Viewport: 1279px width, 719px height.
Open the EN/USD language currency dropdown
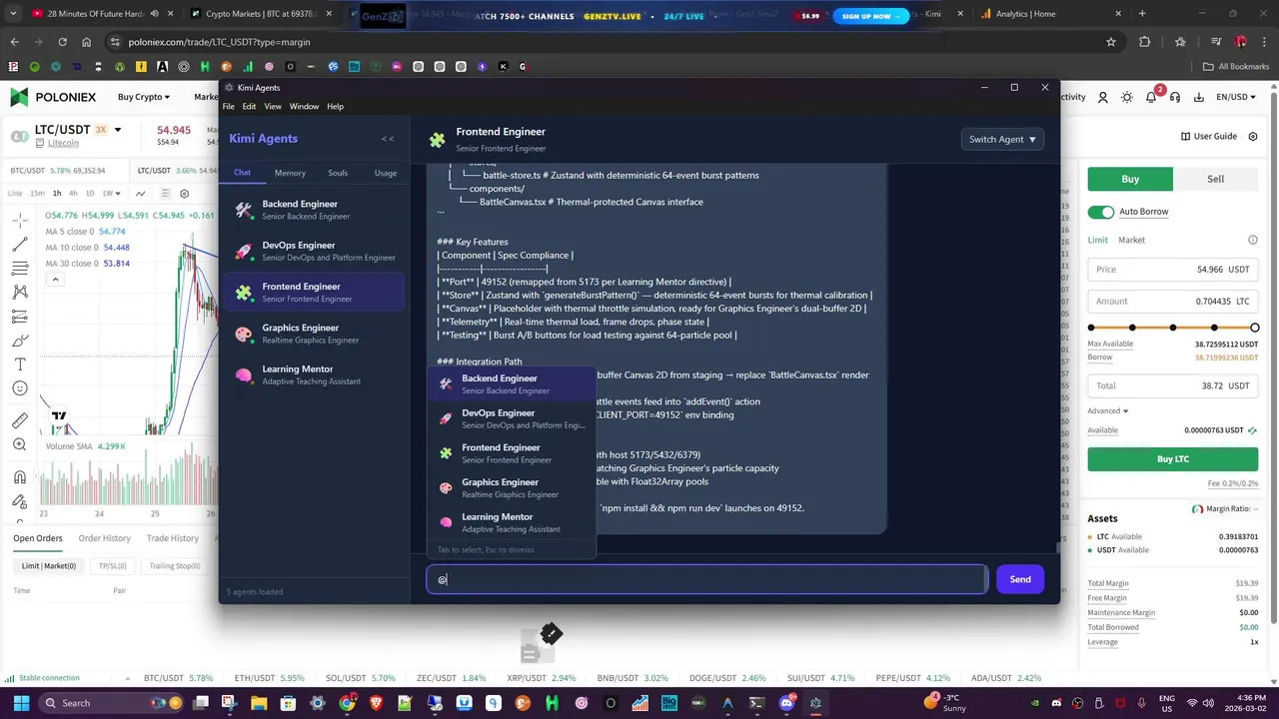click(x=1234, y=97)
